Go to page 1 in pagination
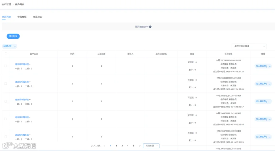275x151 pixels. (111, 146)
